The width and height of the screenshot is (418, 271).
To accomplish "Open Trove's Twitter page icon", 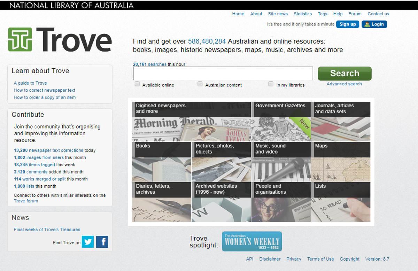I will click(88, 242).
